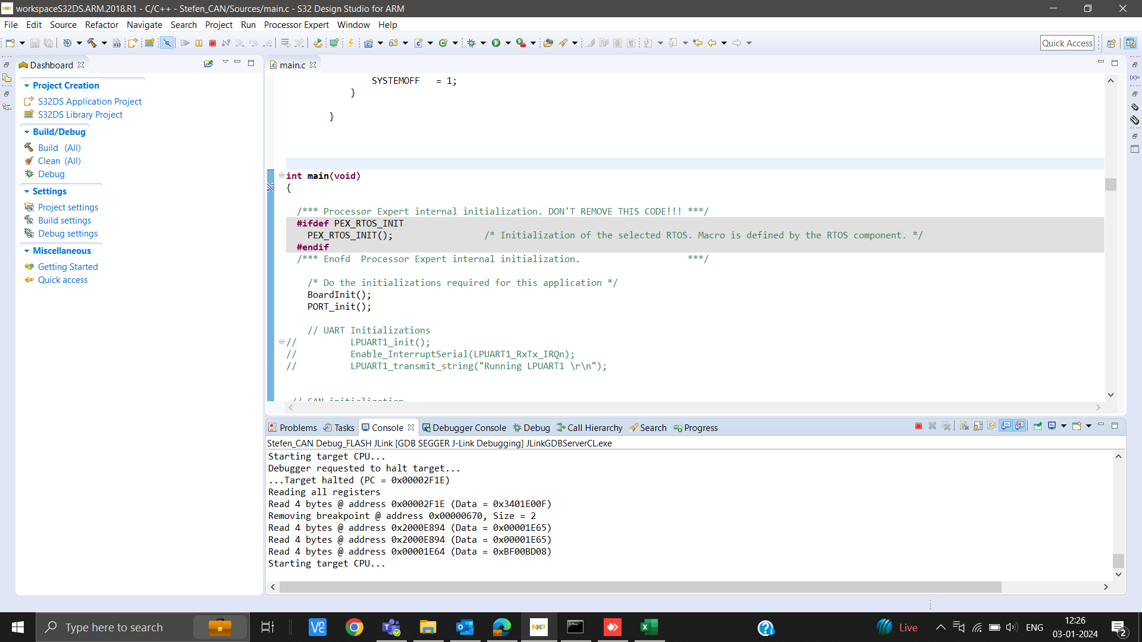The width and height of the screenshot is (1142, 642).
Task: Collapse the main function fold marker
Action: point(281,175)
